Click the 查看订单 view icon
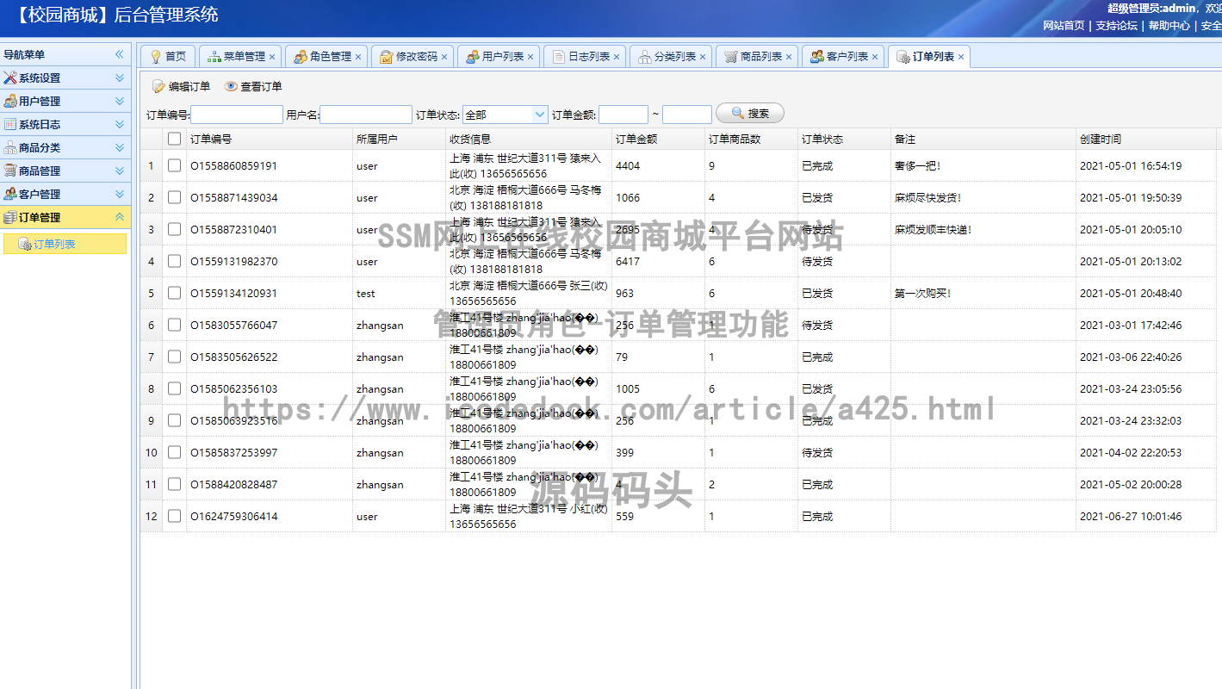 229,85
